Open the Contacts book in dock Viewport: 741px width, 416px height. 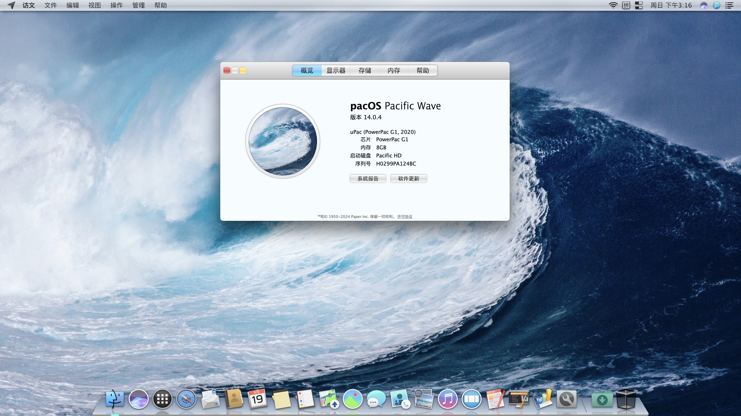pos(234,399)
